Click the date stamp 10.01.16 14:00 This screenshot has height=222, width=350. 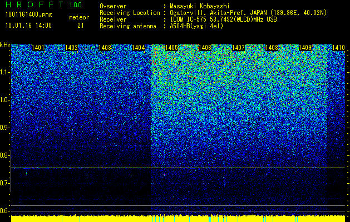pyautogui.click(x=28, y=26)
